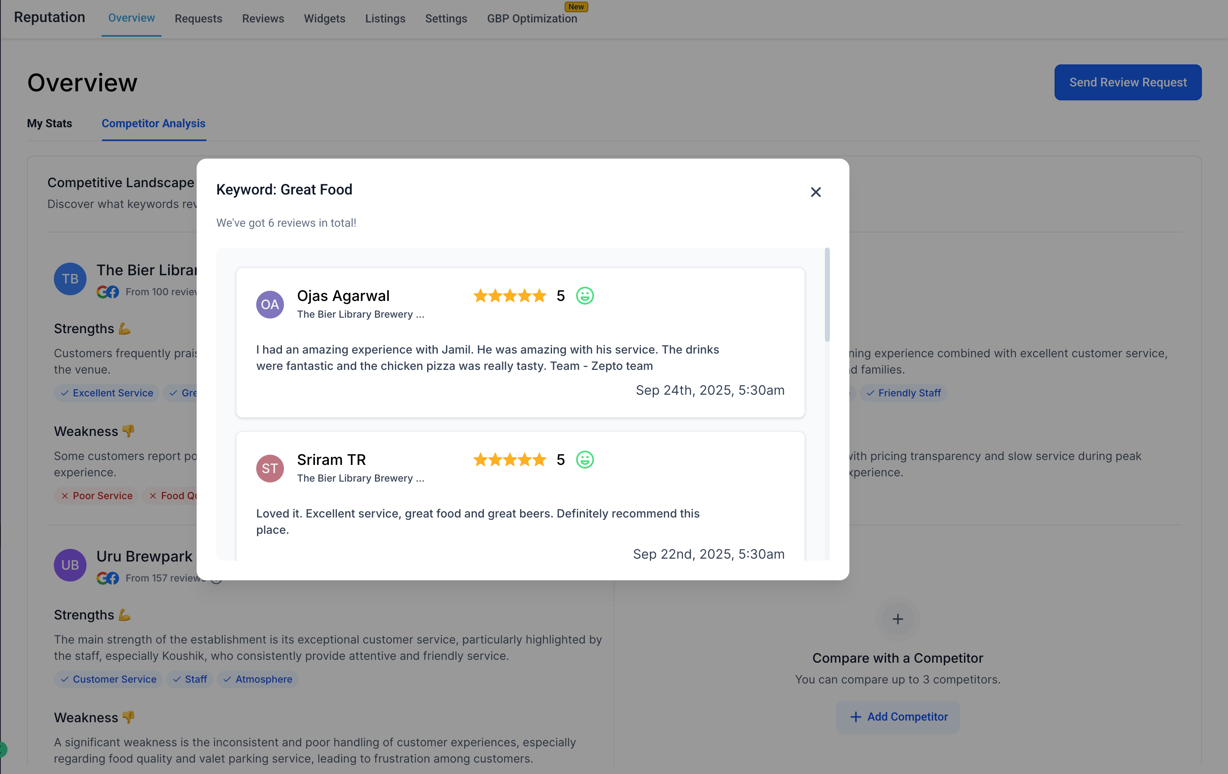
Task: Click the five-star rating on Ojas's review
Action: pos(510,296)
